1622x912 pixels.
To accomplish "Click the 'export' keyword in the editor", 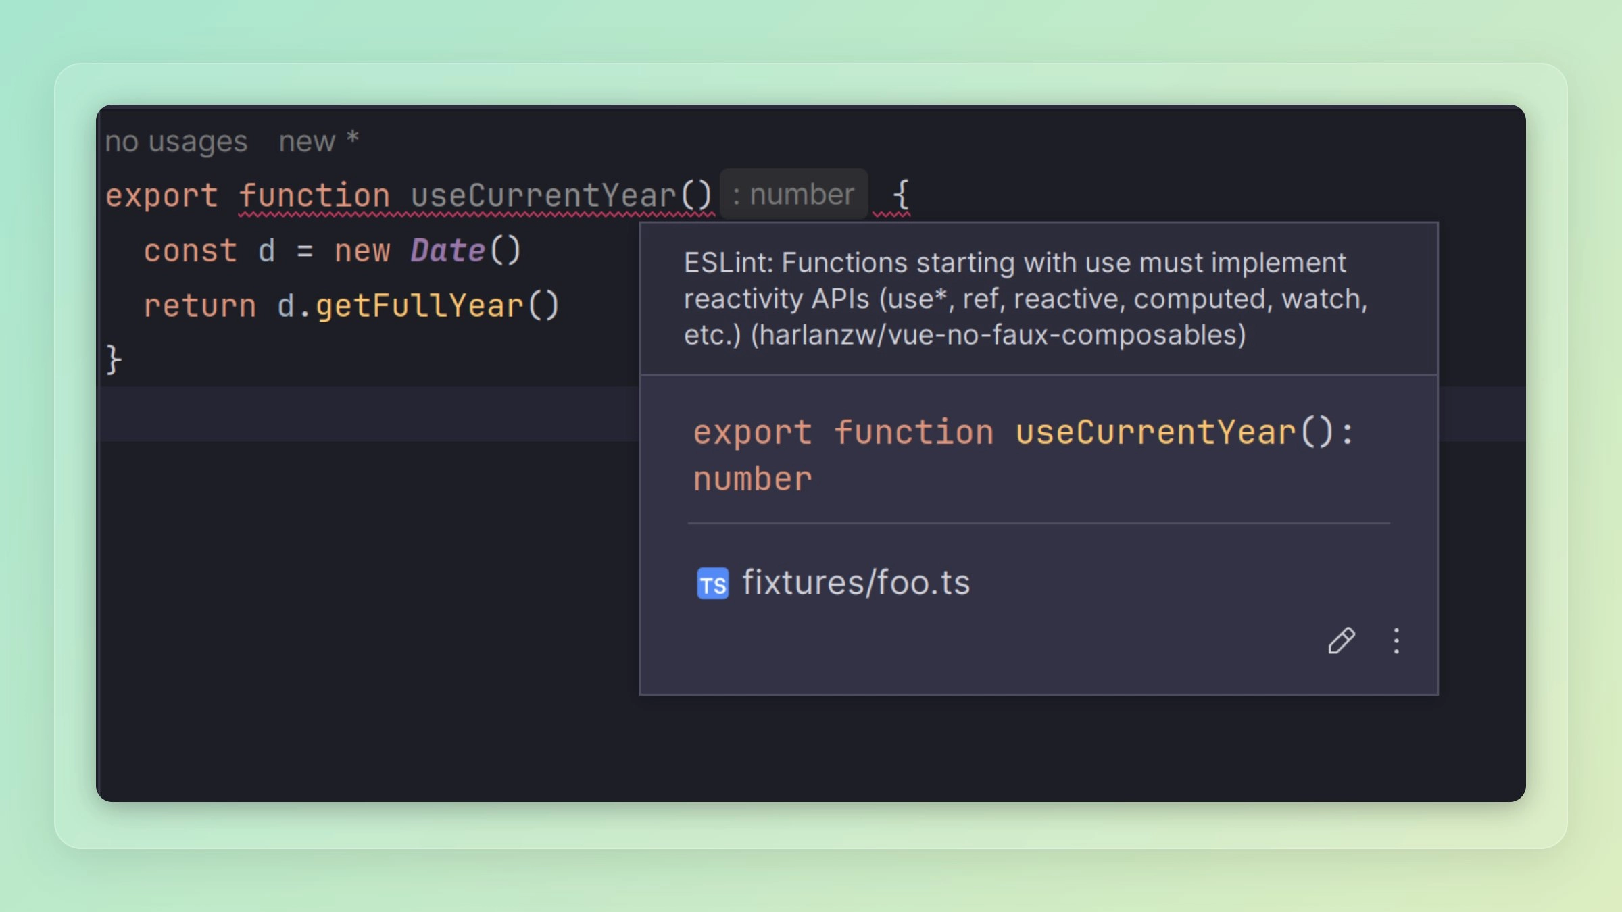I will pyautogui.click(x=162, y=196).
